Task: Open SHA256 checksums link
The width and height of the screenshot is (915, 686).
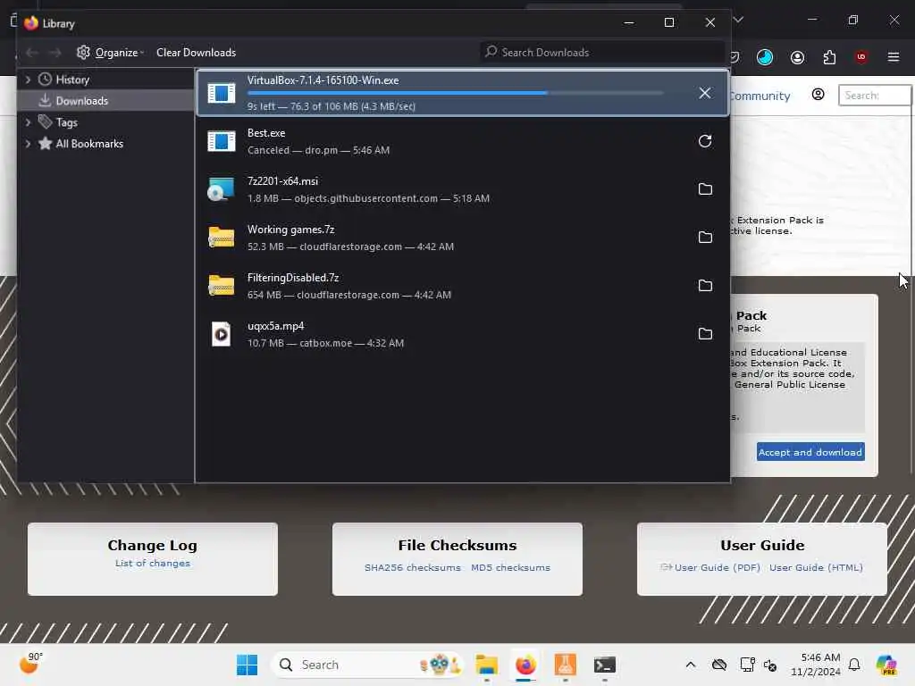Action: tap(413, 567)
